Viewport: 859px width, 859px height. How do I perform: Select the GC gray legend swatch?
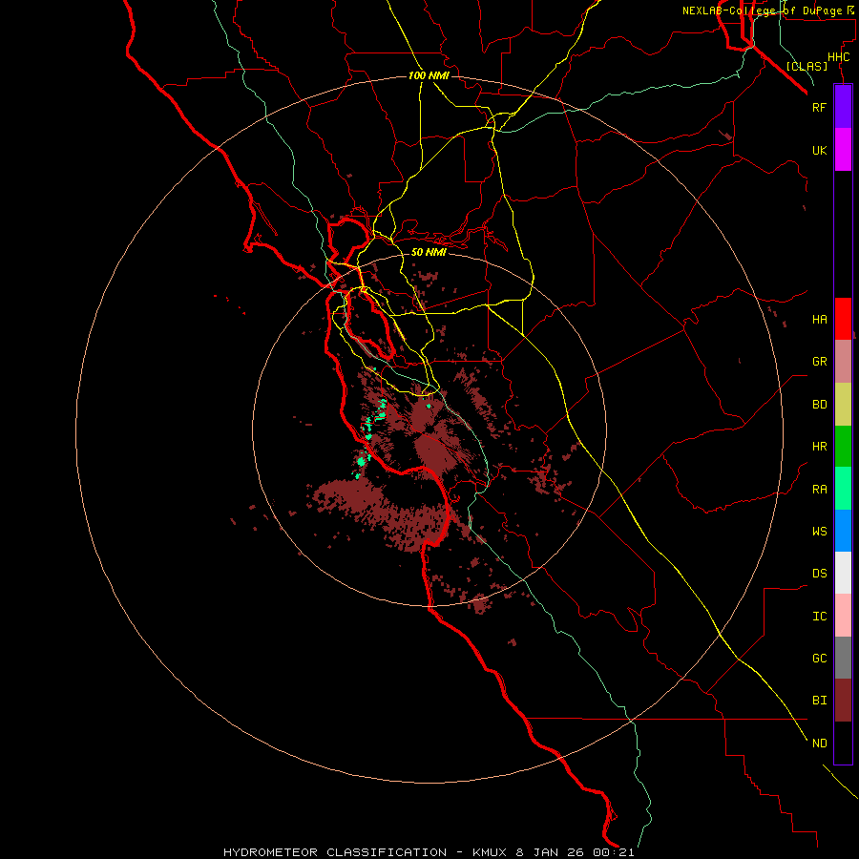click(x=843, y=658)
